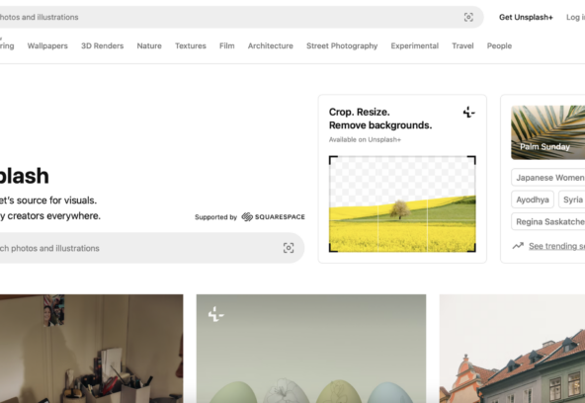Open the pastel Easter eggs photo
585x403 pixels.
311,349
